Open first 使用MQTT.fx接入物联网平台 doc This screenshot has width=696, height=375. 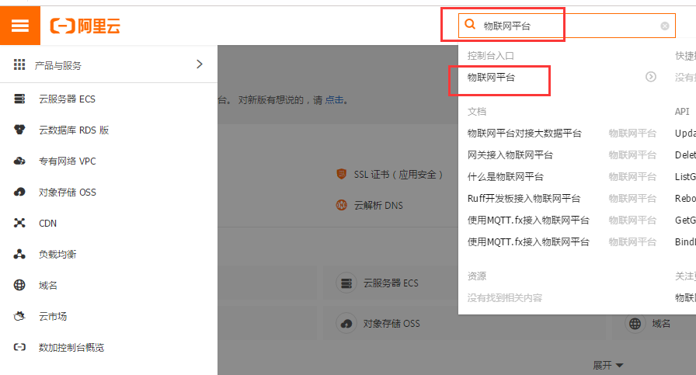(x=528, y=220)
